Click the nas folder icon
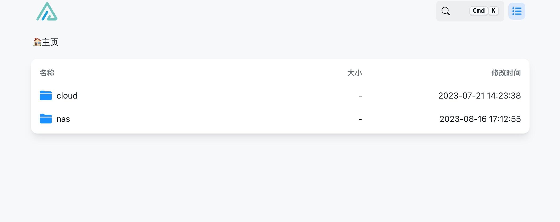This screenshot has height=222, width=560. tap(46, 119)
